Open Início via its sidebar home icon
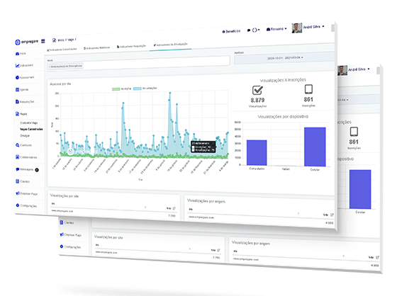This screenshot has height=296, width=397. coord(17,54)
